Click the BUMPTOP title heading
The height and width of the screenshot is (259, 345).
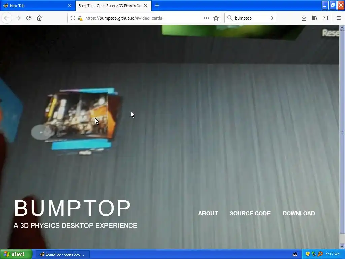coord(72,208)
